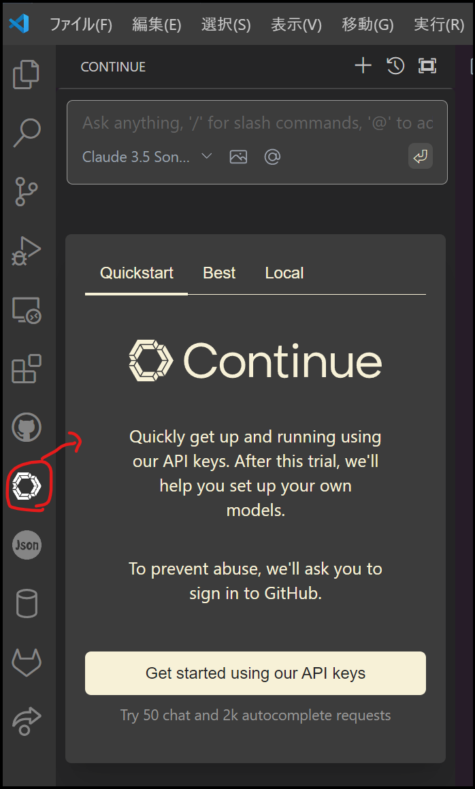Open the Run and Debug panel
Image resolution: width=475 pixels, height=789 pixels.
[26, 251]
